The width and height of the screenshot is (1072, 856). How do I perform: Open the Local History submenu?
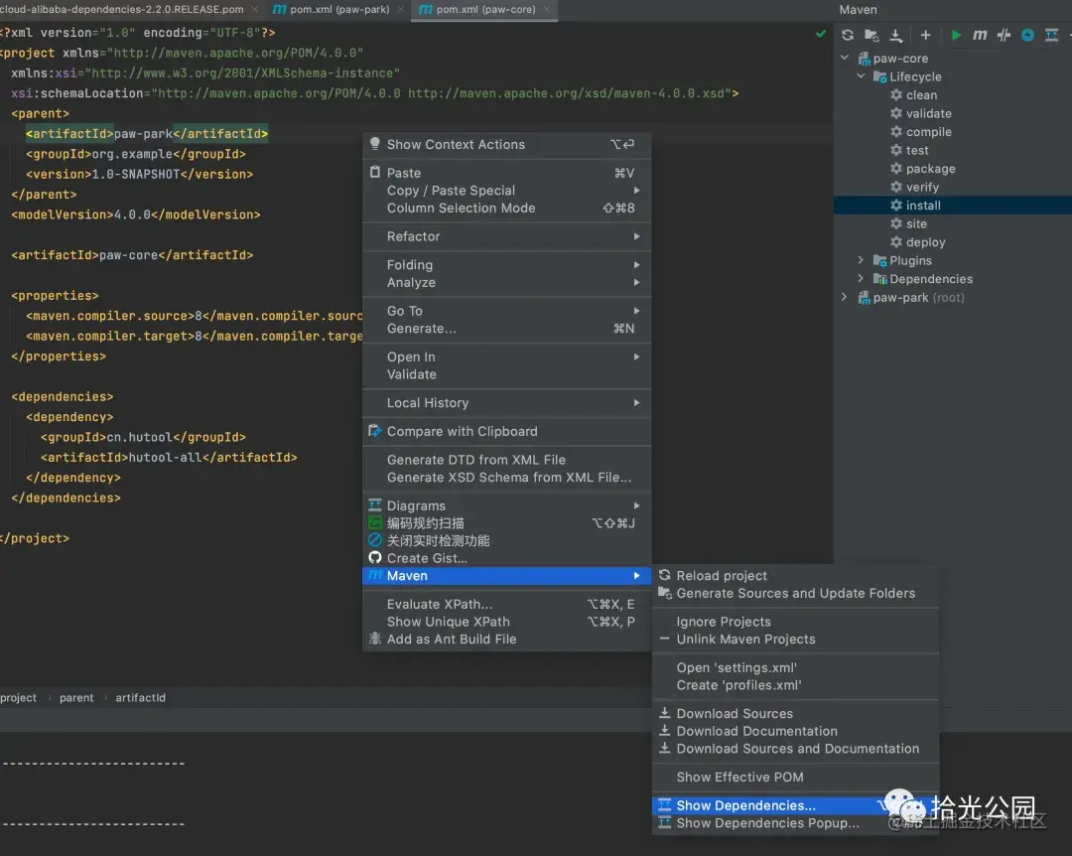tap(506, 403)
